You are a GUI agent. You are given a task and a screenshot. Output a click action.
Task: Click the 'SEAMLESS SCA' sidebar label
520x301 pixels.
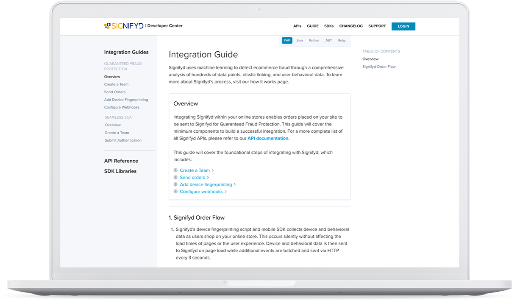pyautogui.click(x=118, y=117)
